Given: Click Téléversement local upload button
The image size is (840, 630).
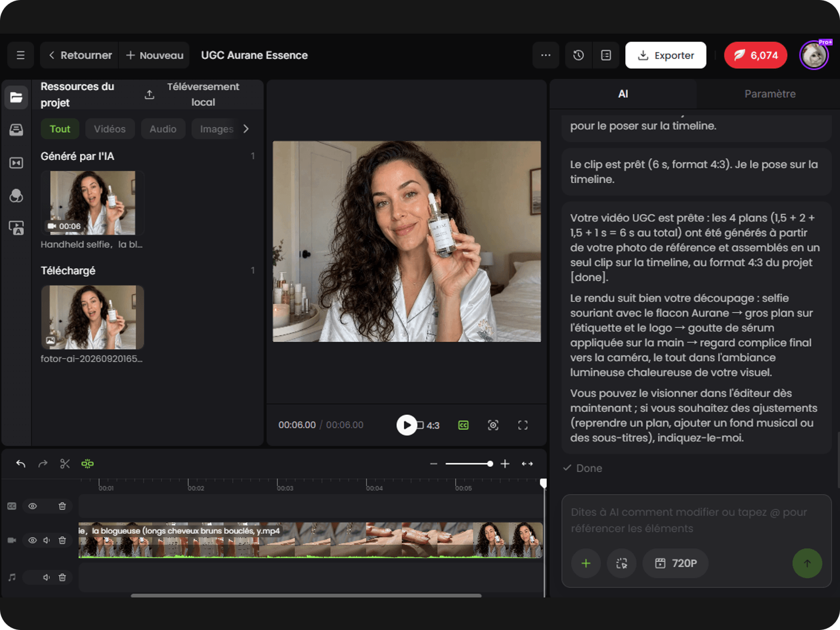Looking at the screenshot, I should tap(192, 94).
